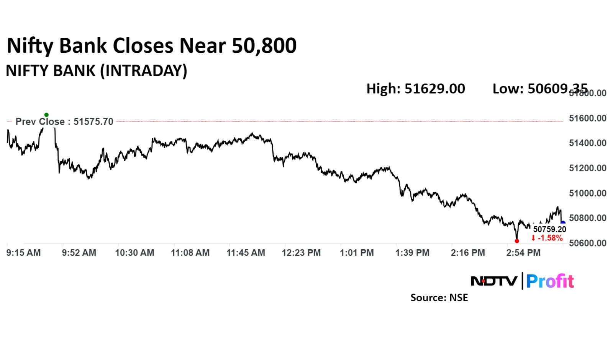613x344 pixels.
Task: Click the red low-point marker dot
Action: pyautogui.click(x=517, y=241)
